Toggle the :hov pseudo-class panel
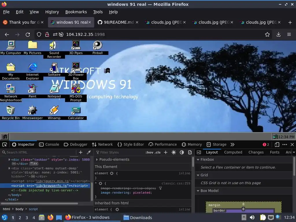Screen dimensions: 296x222 point(149,152)
